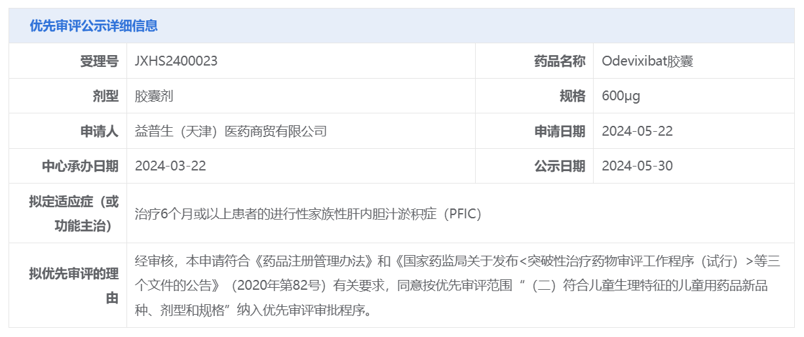
Task: Click the 优先审评公示详细信息 header title
Action: (93, 26)
